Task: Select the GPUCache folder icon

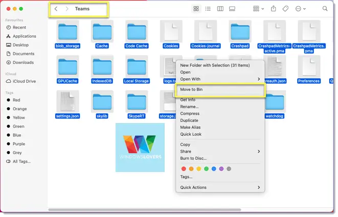Action: pyautogui.click(x=67, y=67)
